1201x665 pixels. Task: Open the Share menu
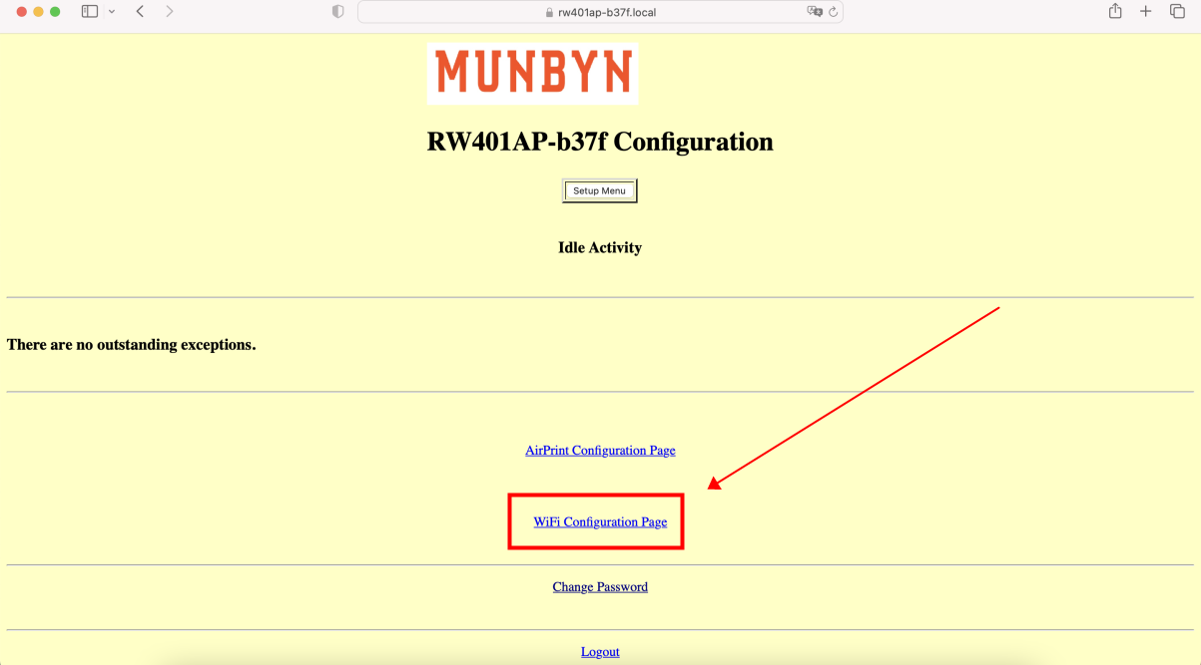point(1115,11)
